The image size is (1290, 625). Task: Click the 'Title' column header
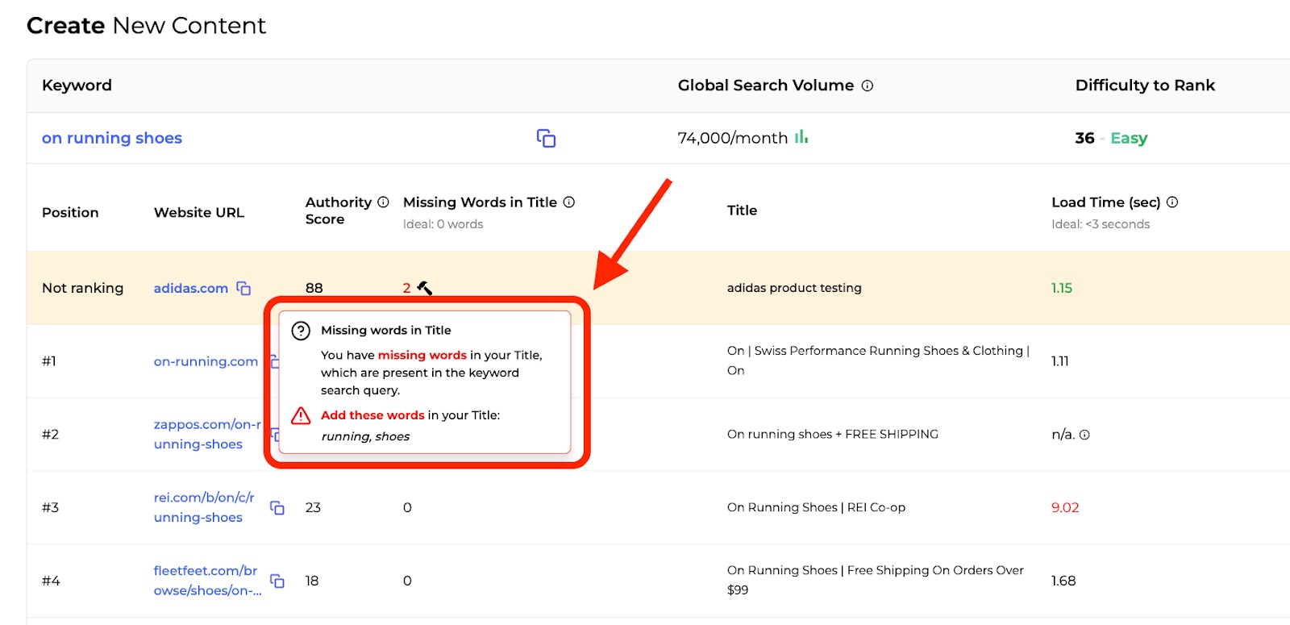click(x=742, y=210)
